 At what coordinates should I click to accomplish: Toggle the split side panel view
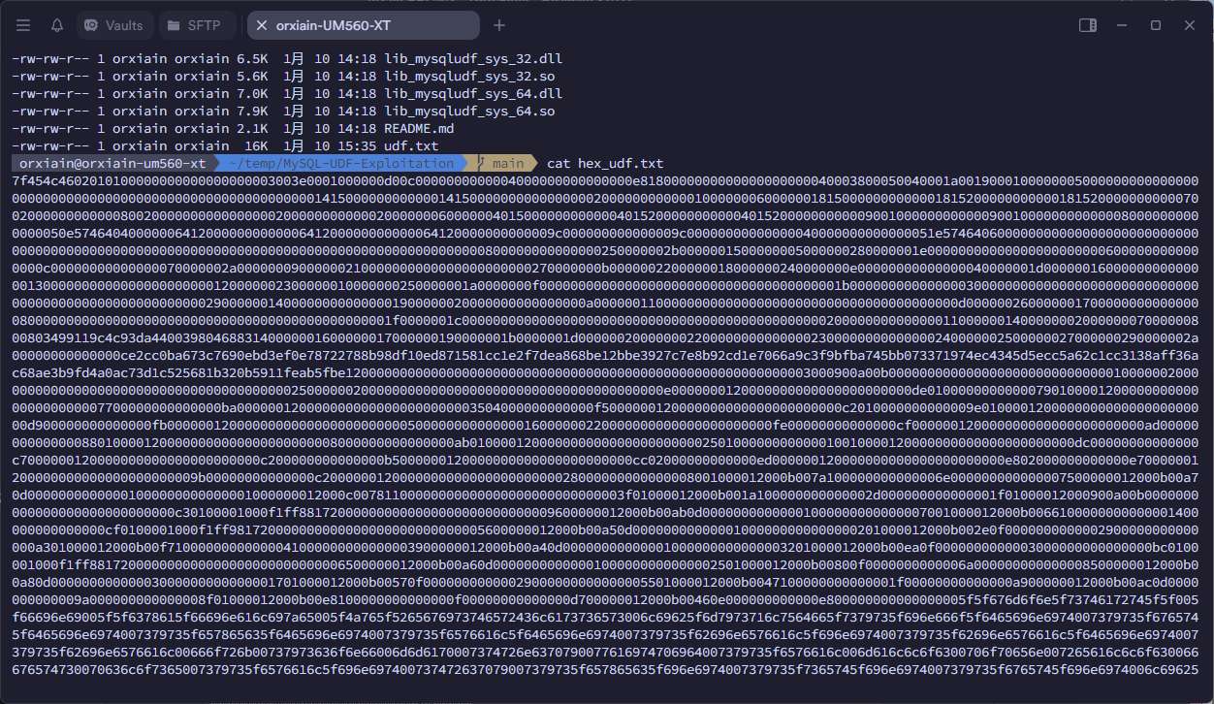[x=1088, y=25]
